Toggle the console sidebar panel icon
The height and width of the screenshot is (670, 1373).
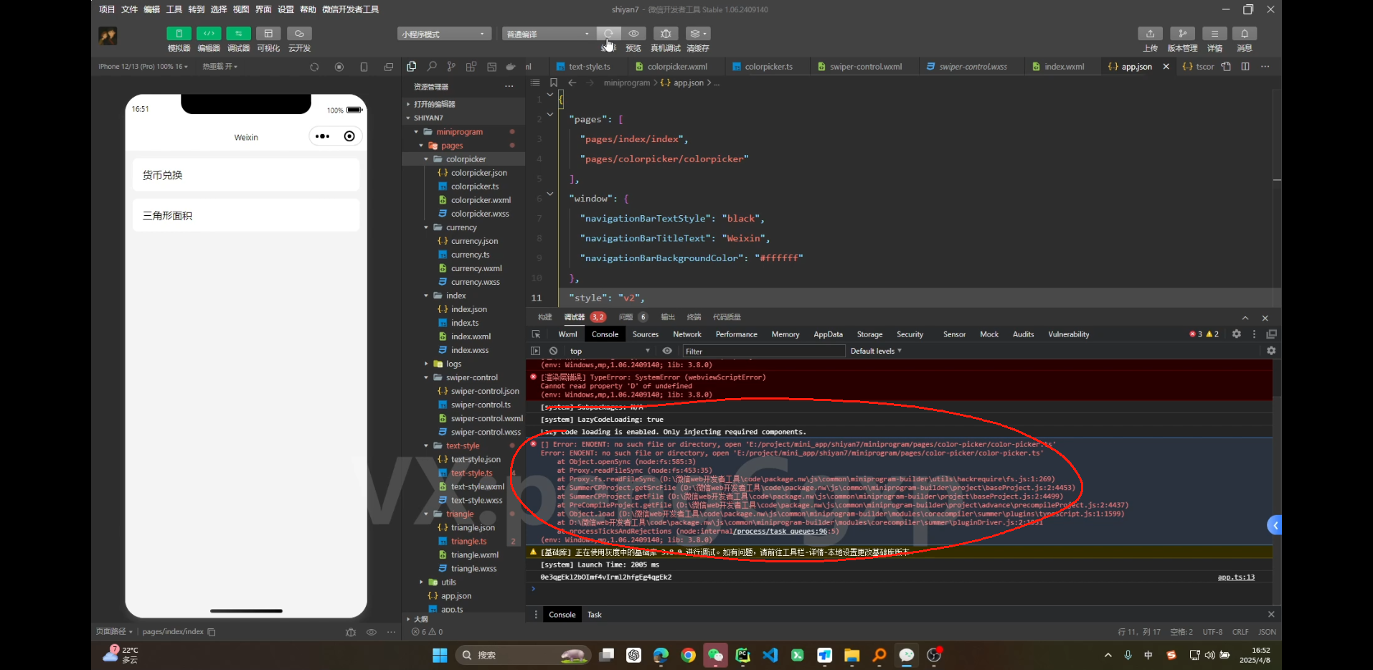click(535, 351)
